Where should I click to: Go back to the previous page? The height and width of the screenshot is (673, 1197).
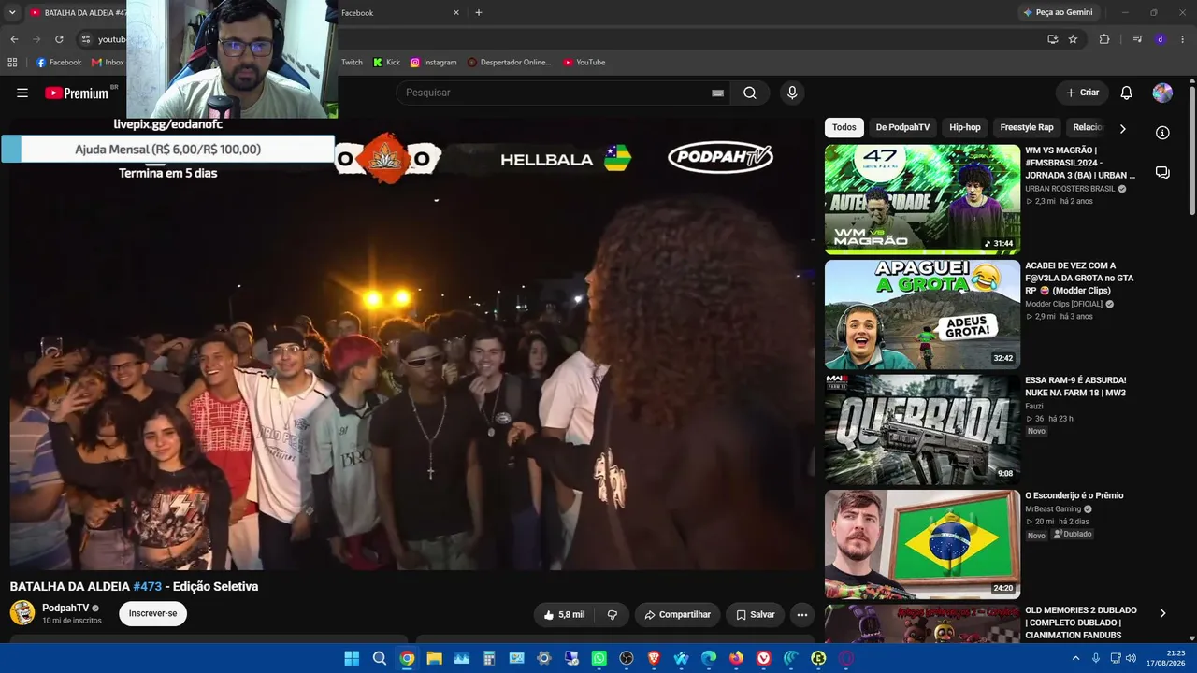tap(14, 39)
